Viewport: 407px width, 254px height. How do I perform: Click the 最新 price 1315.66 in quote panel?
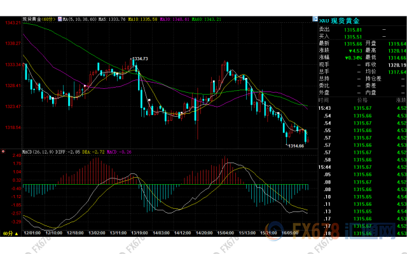point(353,44)
